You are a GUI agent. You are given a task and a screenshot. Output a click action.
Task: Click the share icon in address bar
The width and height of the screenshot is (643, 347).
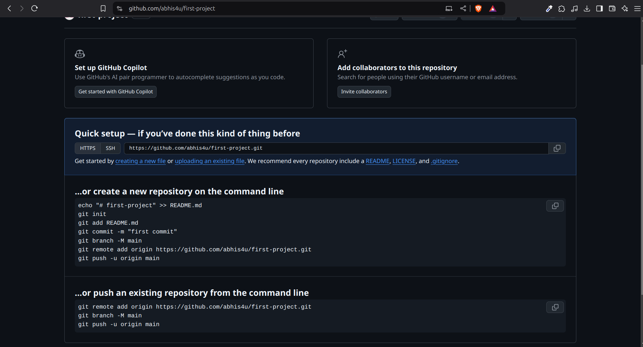click(x=463, y=8)
